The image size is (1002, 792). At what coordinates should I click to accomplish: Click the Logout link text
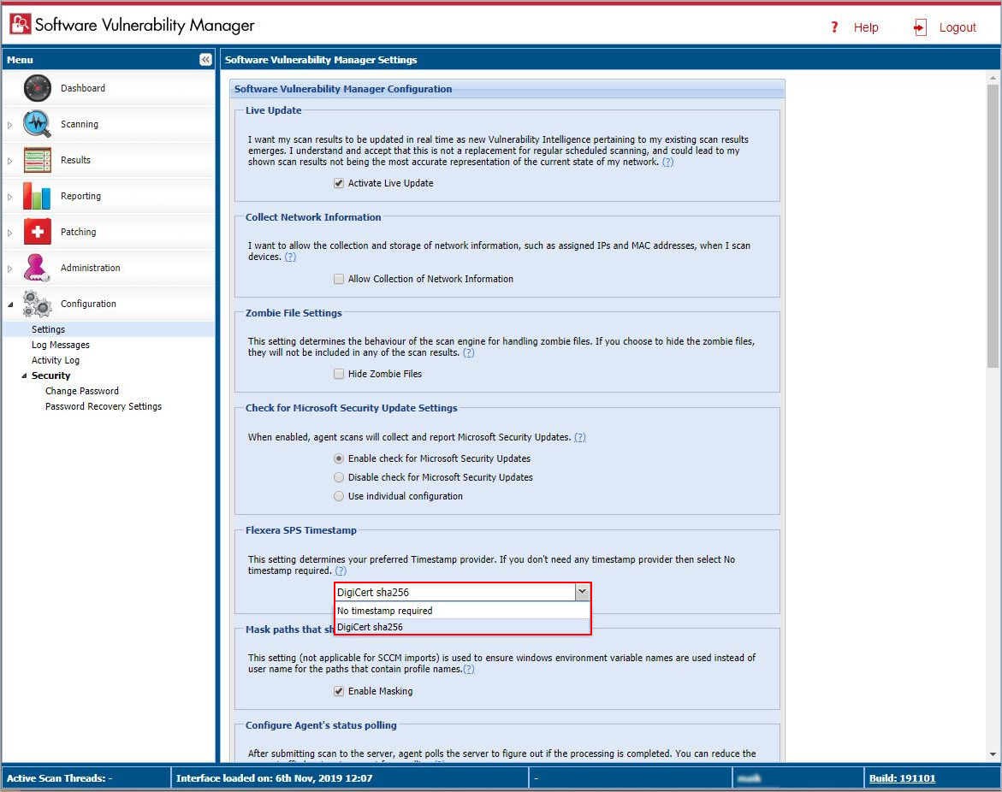click(x=958, y=27)
